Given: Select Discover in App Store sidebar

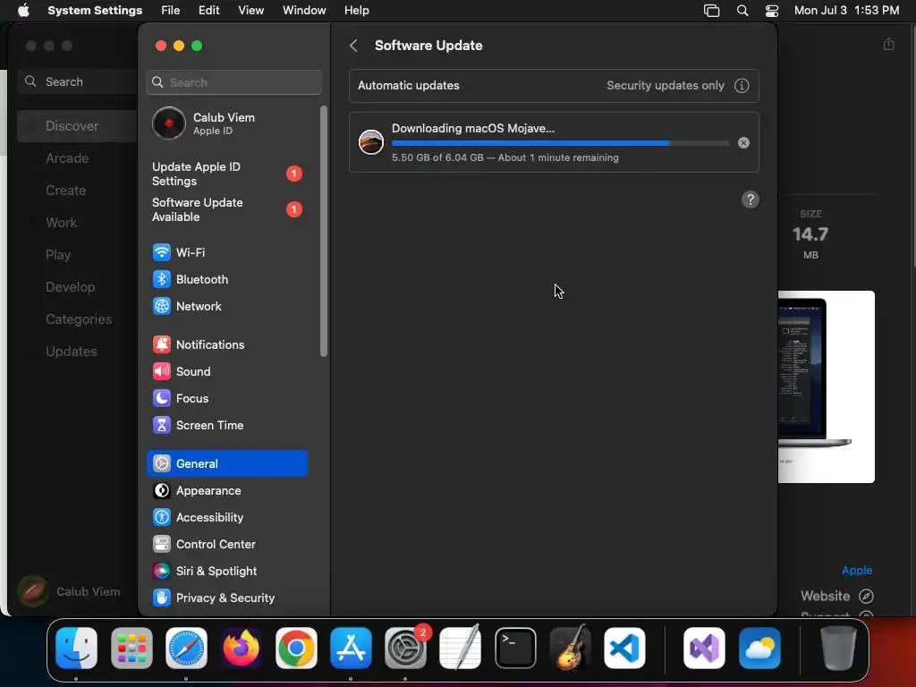Looking at the screenshot, I should [x=77, y=126].
